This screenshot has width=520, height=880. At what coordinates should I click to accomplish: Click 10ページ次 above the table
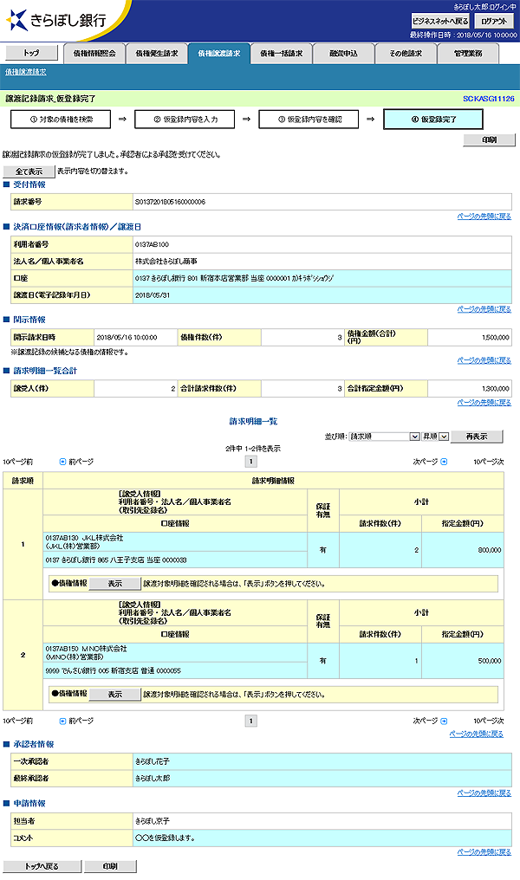[489, 462]
